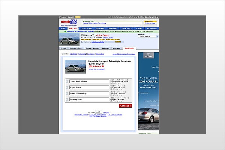Screen dimensions: 225x150
Task: Open the CERTIFIED CARS nav item
Action: pos(86,28)
